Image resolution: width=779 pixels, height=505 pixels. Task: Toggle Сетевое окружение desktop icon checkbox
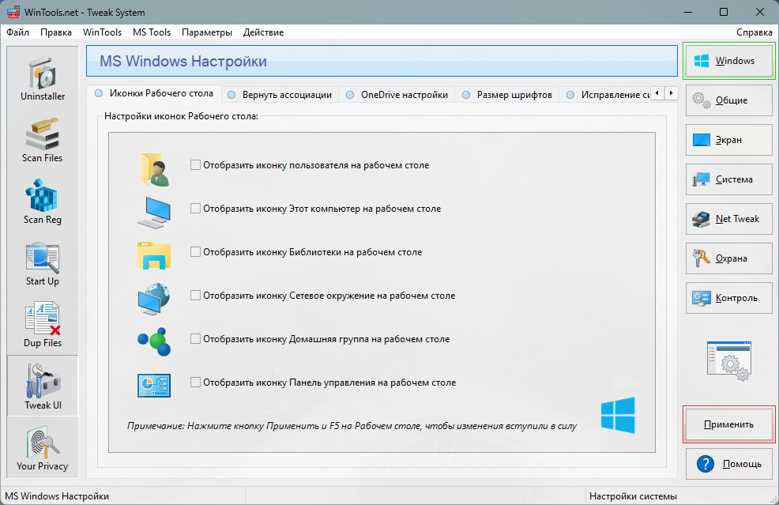(195, 296)
